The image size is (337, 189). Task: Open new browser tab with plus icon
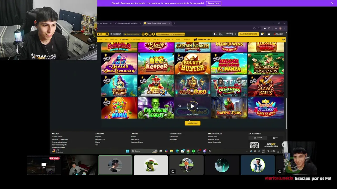(174, 23)
